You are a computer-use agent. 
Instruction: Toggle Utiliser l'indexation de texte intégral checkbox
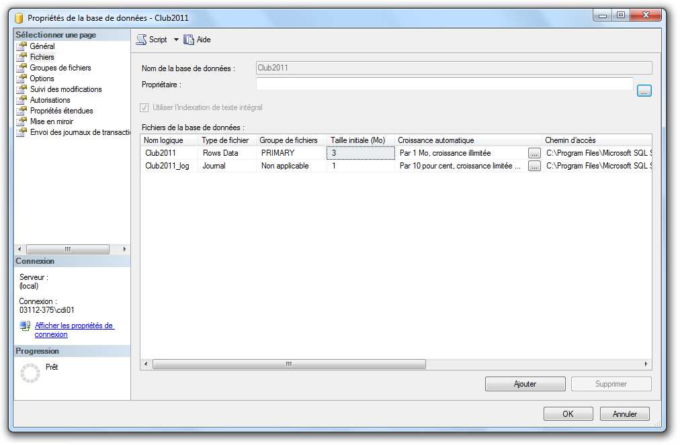coord(144,107)
